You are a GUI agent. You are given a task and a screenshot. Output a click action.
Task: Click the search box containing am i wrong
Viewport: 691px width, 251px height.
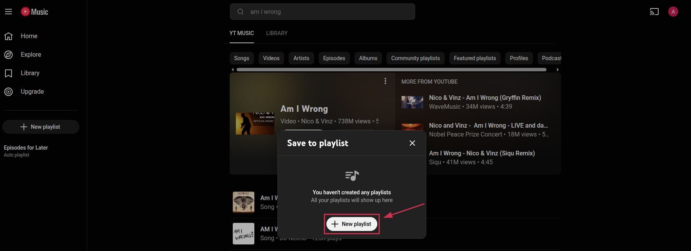323,12
